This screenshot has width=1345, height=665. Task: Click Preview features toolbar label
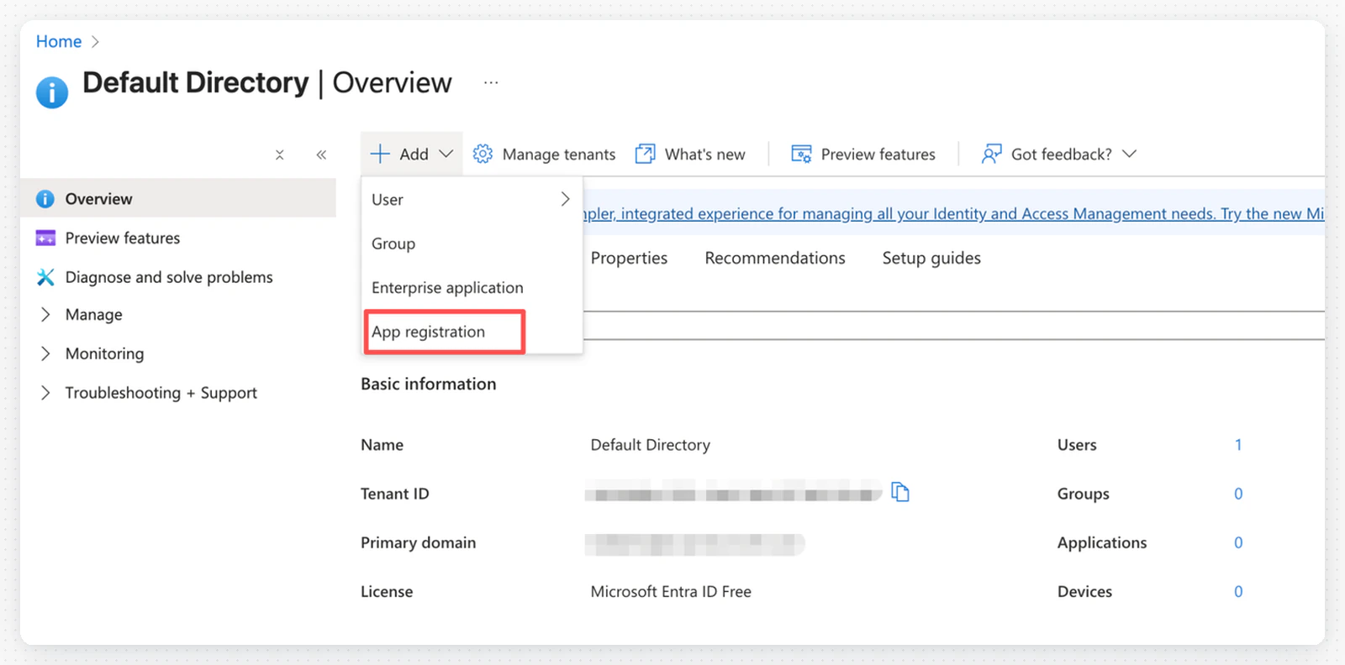pos(878,154)
